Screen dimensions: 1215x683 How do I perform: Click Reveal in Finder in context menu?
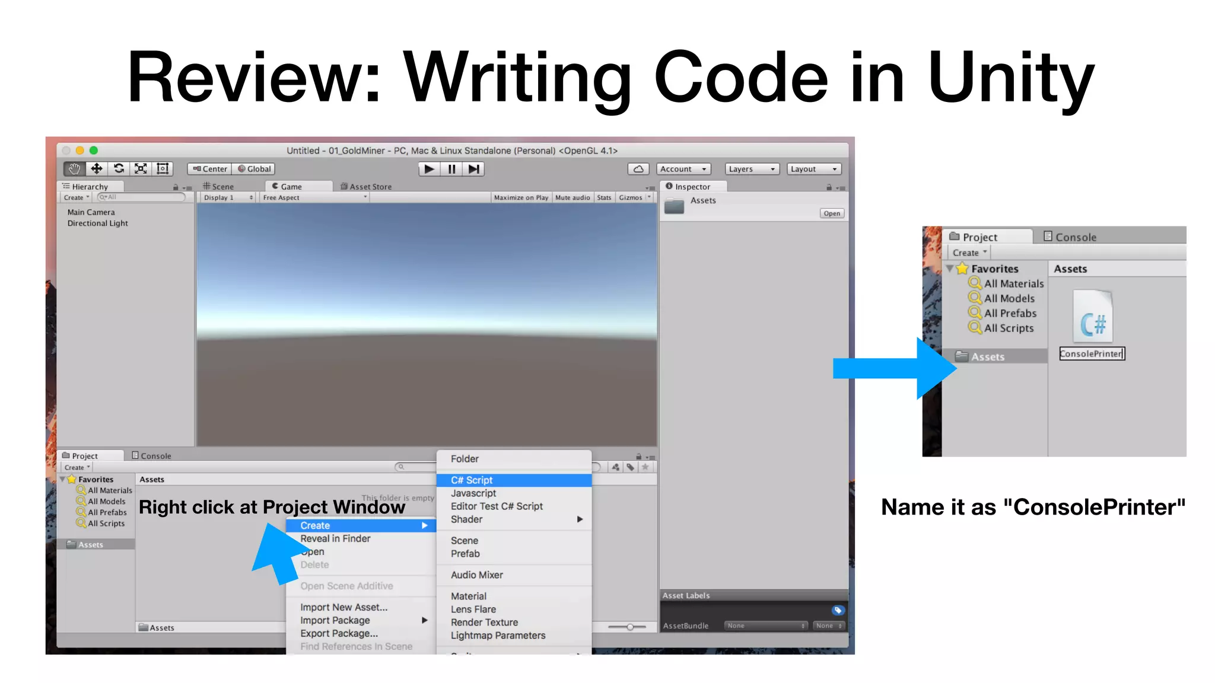(361, 538)
